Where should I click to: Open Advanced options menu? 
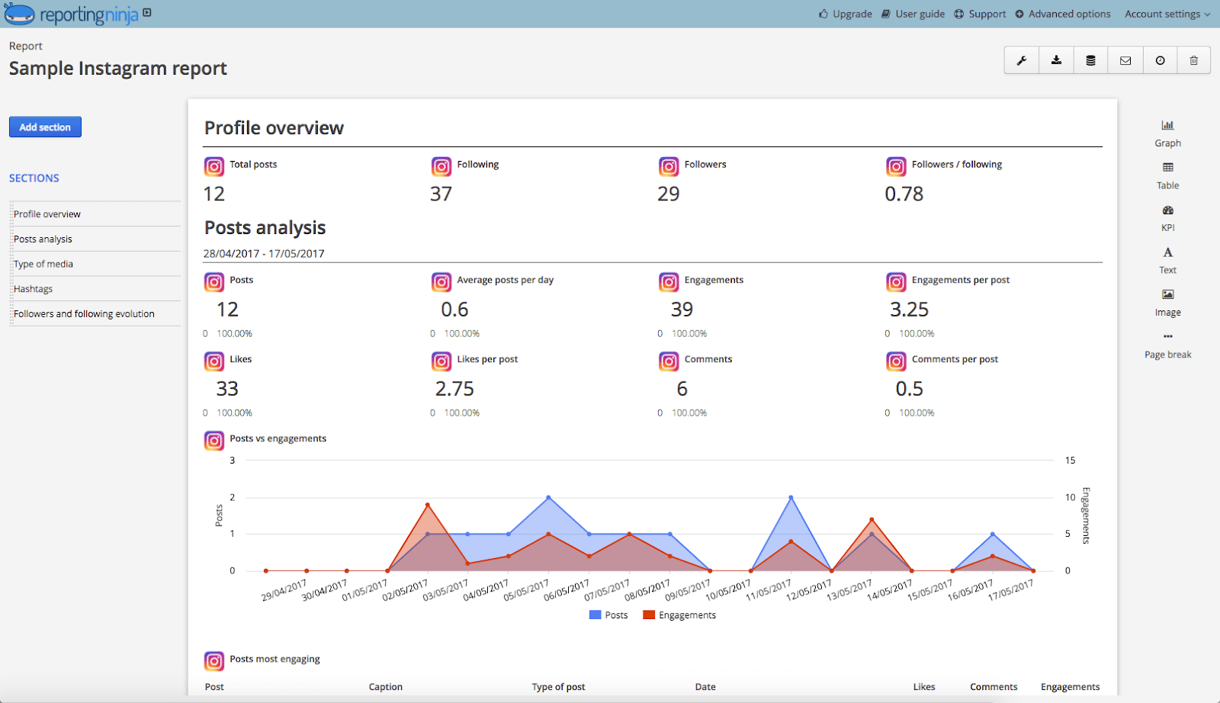pyautogui.click(x=1063, y=14)
